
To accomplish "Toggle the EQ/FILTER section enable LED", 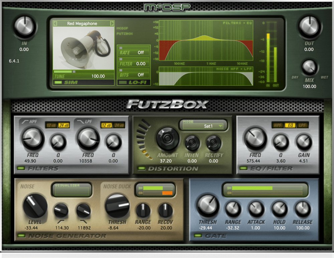I will coord(243,168).
